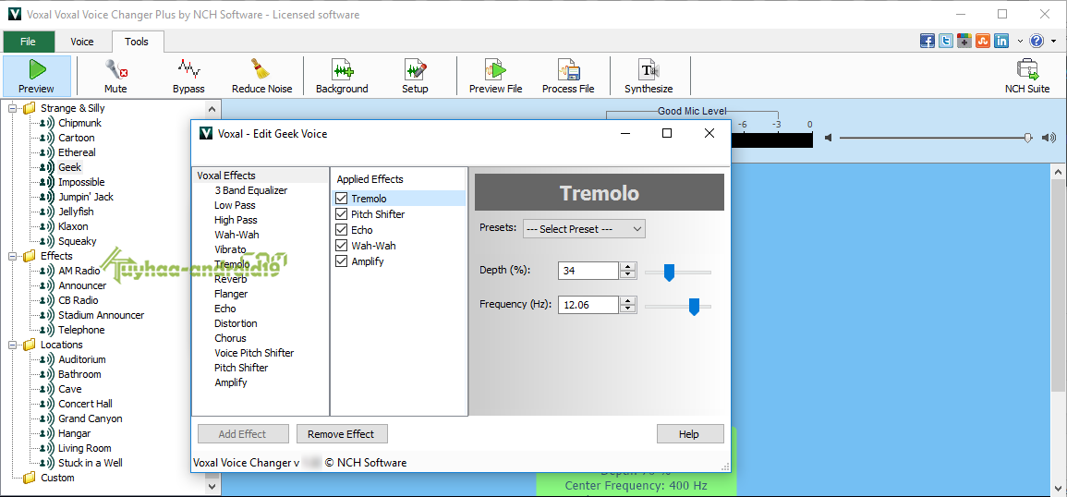Click the Depth (%) input field
This screenshot has width=1067, height=497.
coord(588,271)
